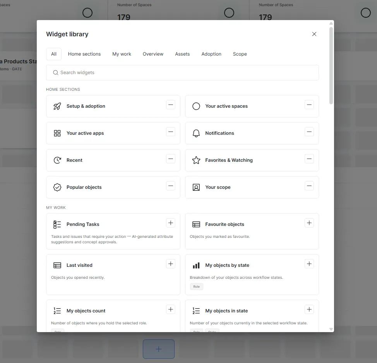Add the My objects in state widget
377x363 pixels.
tap(309, 309)
